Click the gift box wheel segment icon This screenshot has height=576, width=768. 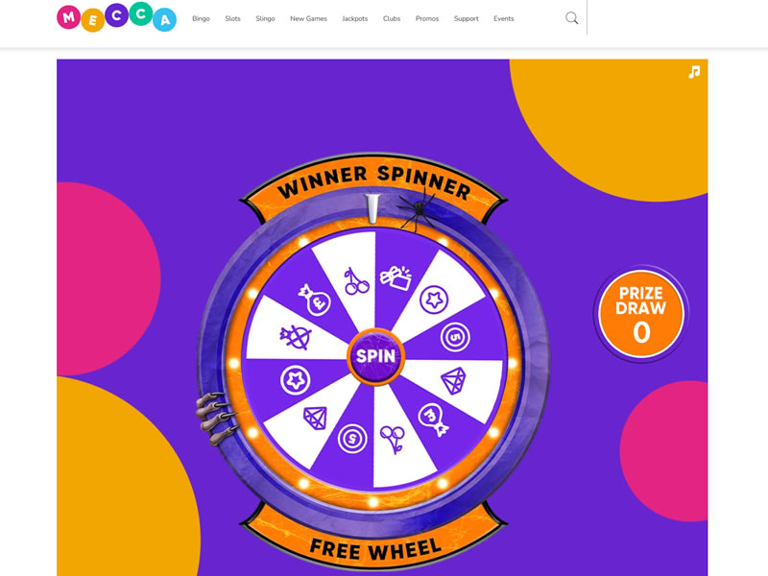pos(396,277)
